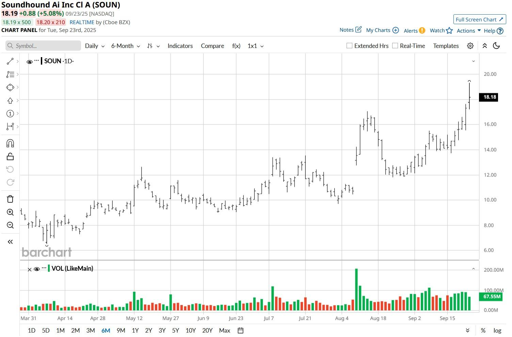Collapse the left drawing toolbar
The height and width of the screenshot is (337, 512).
pos(10,242)
